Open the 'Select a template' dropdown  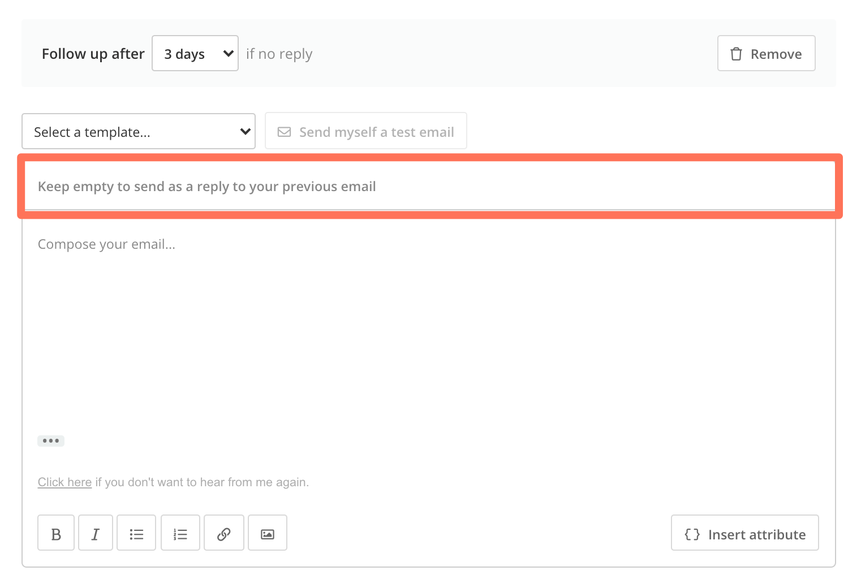(x=138, y=131)
